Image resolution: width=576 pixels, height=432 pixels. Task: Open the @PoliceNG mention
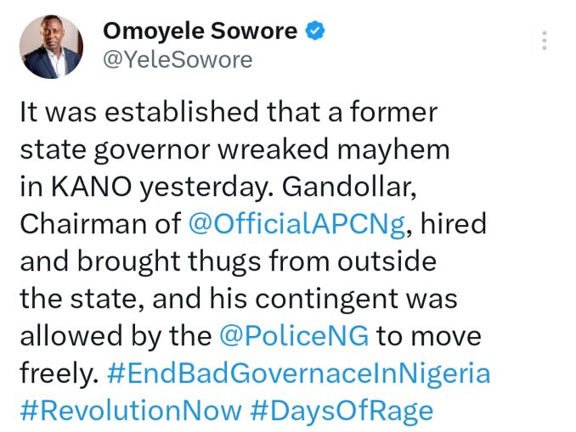click(294, 336)
